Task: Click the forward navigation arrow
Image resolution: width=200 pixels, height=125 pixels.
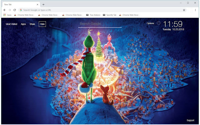Action: pos(10,10)
